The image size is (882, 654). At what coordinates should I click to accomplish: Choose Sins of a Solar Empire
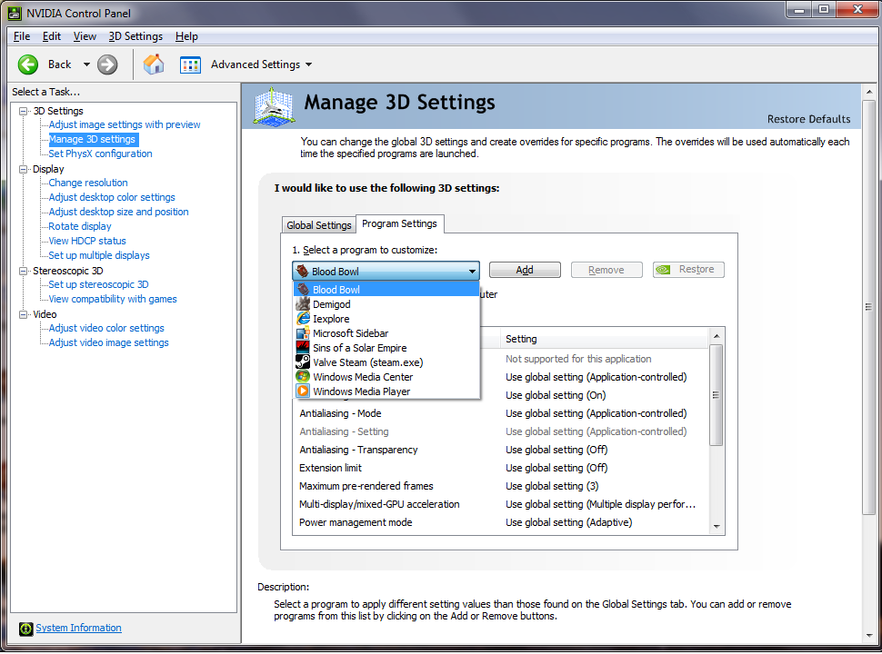pos(359,348)
